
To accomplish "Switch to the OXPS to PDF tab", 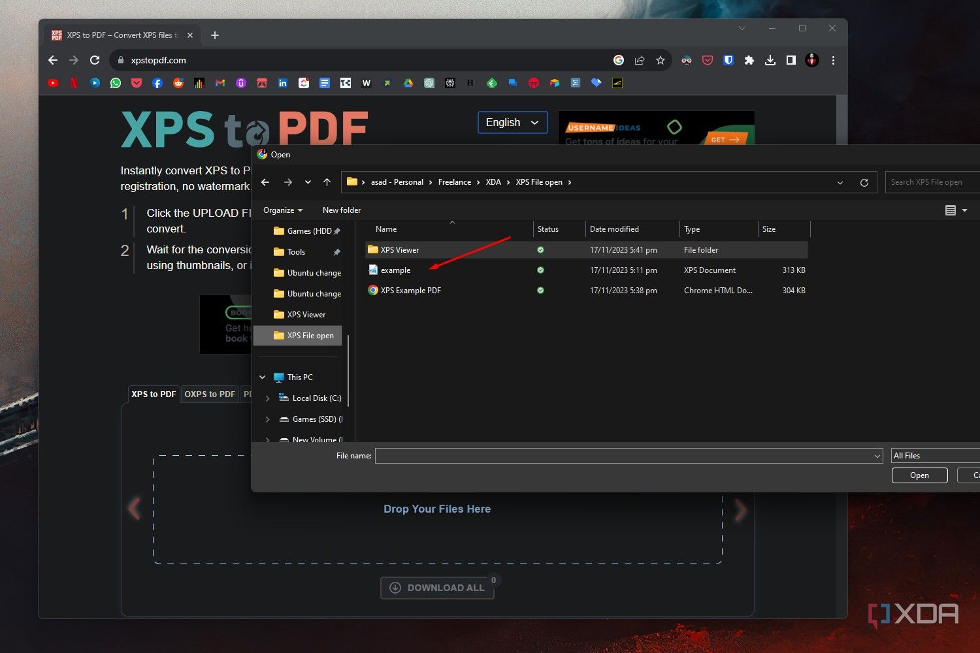I will 210,394.
